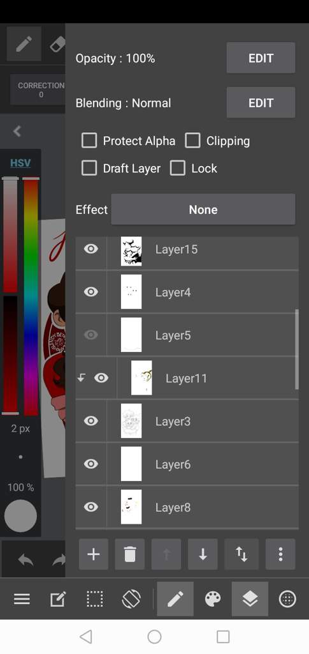Open the Effect None dropdown

(x=203, y=209)
